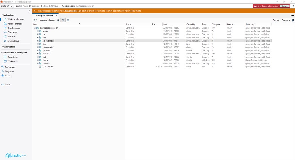
Task: Expand the more-assets2 folder
Action: click(x=38, y=47)
